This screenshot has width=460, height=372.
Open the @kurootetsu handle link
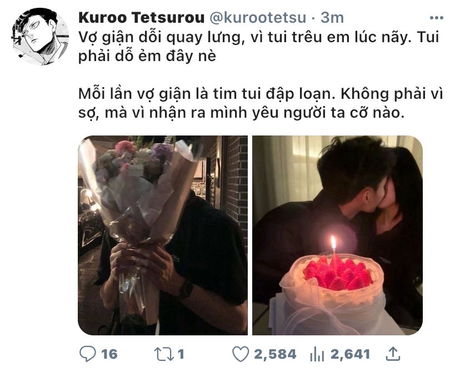point(258,18)
